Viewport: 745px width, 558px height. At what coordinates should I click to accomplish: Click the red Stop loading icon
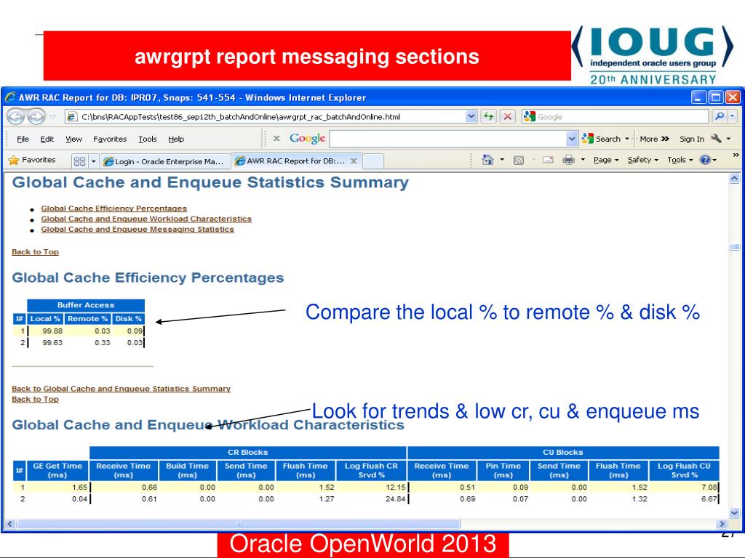point(508,116)
